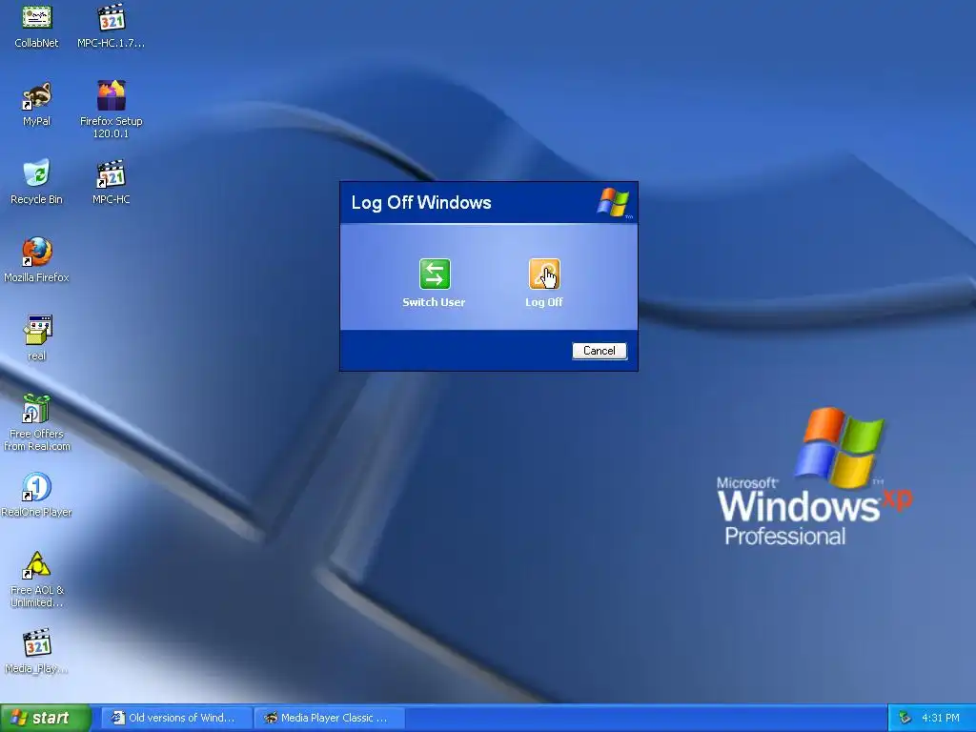Select the MPC-HC shortcut icon
Image resolution: width=976 pixels, height=732 pixels.
112,174
